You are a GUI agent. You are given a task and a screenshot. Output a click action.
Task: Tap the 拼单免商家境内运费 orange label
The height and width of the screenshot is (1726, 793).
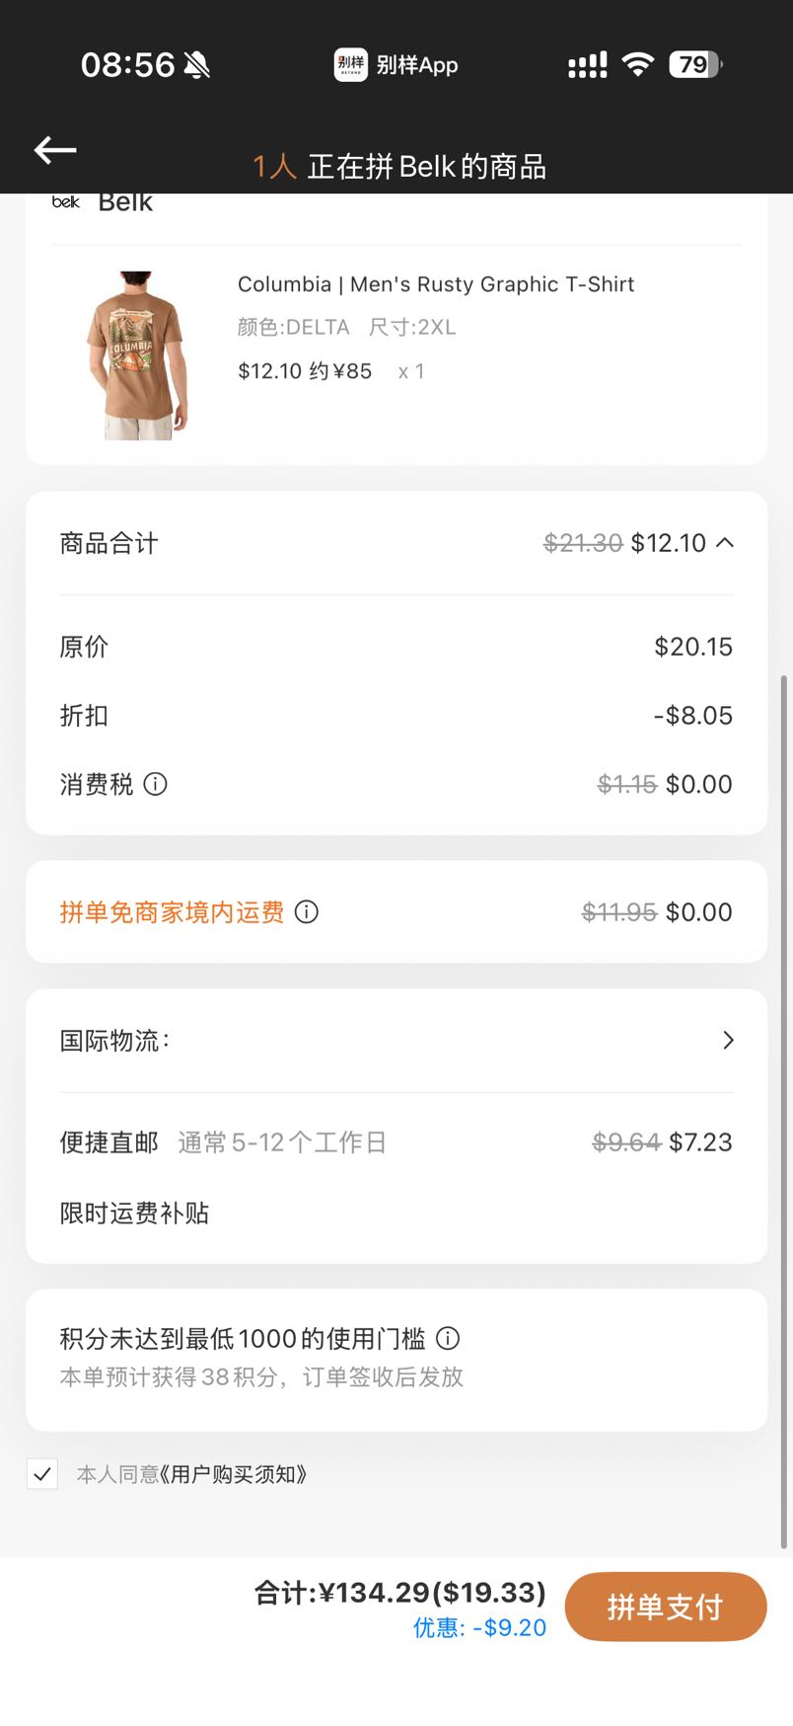click(172, 911)
